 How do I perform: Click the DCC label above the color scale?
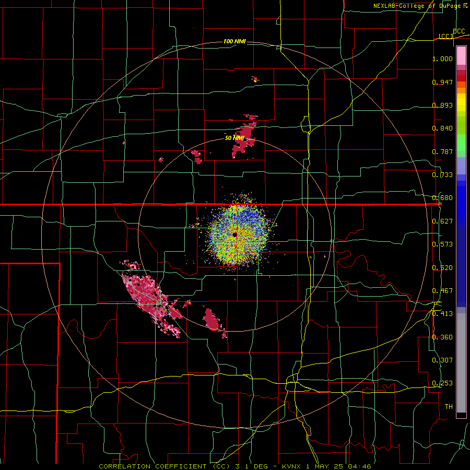[459, 31]
